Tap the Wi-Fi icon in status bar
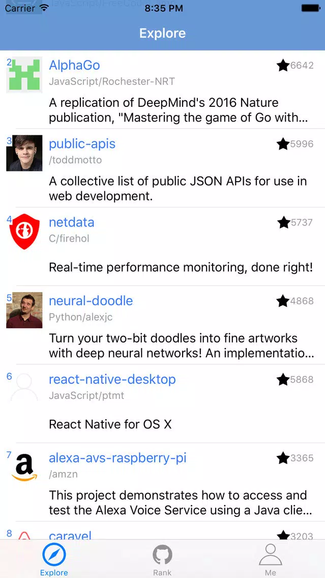 [x=44, y=8]
